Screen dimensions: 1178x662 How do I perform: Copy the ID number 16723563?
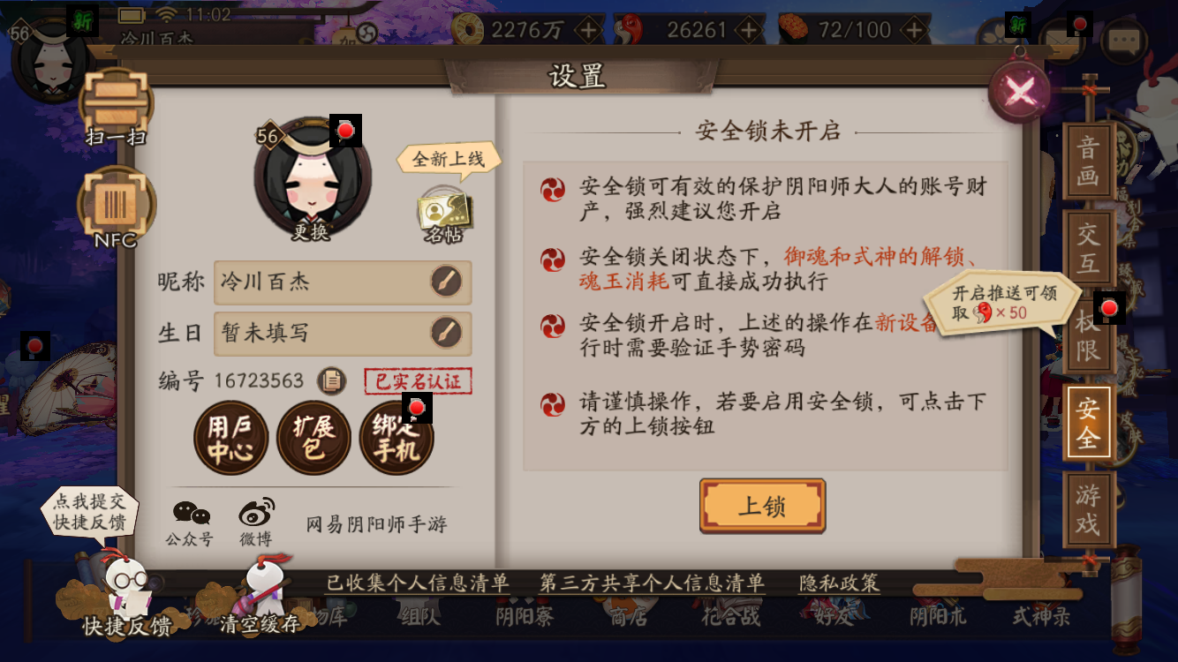[332, 380]
